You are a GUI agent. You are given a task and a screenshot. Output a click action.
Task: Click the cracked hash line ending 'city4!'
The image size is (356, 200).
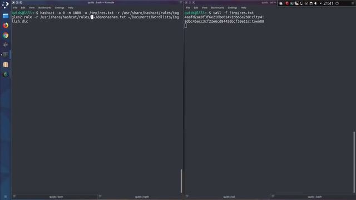[x=224, y=17]
